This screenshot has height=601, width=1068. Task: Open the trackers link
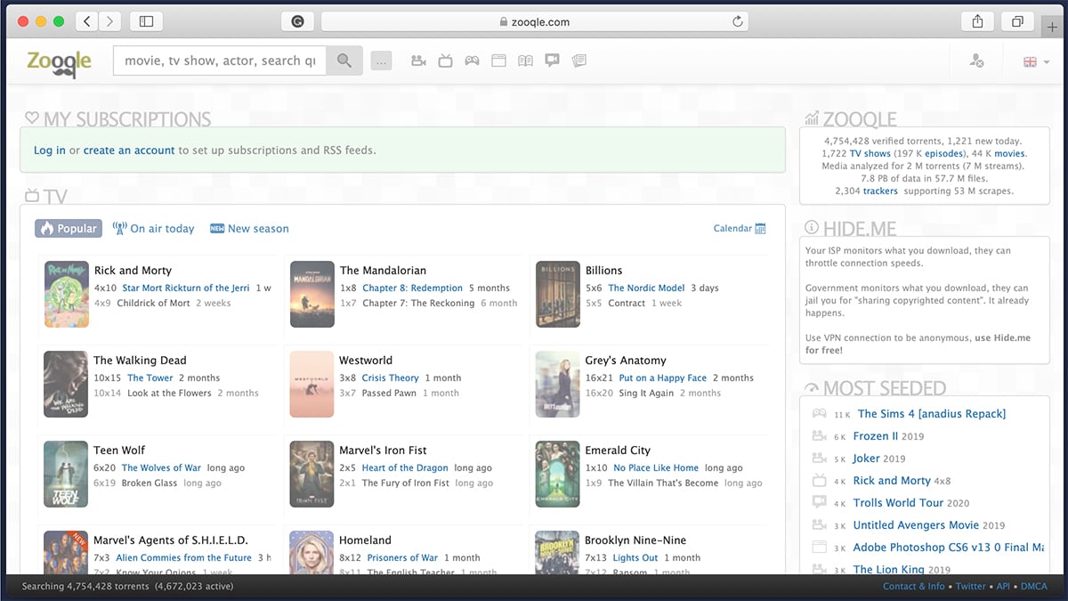coord(880,191)
